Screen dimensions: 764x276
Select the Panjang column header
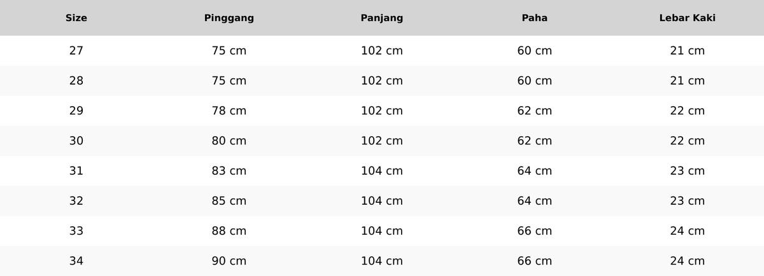tap(382, 18)
